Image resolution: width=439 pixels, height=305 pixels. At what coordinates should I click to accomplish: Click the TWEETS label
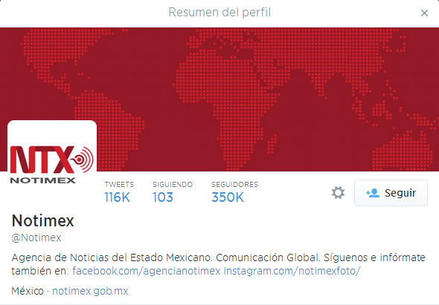119,184
